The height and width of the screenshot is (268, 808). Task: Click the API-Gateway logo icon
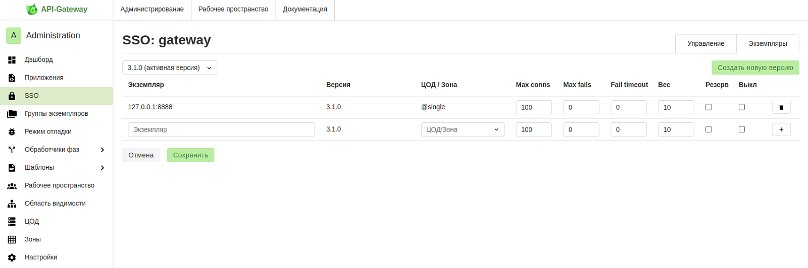(32, 9)
